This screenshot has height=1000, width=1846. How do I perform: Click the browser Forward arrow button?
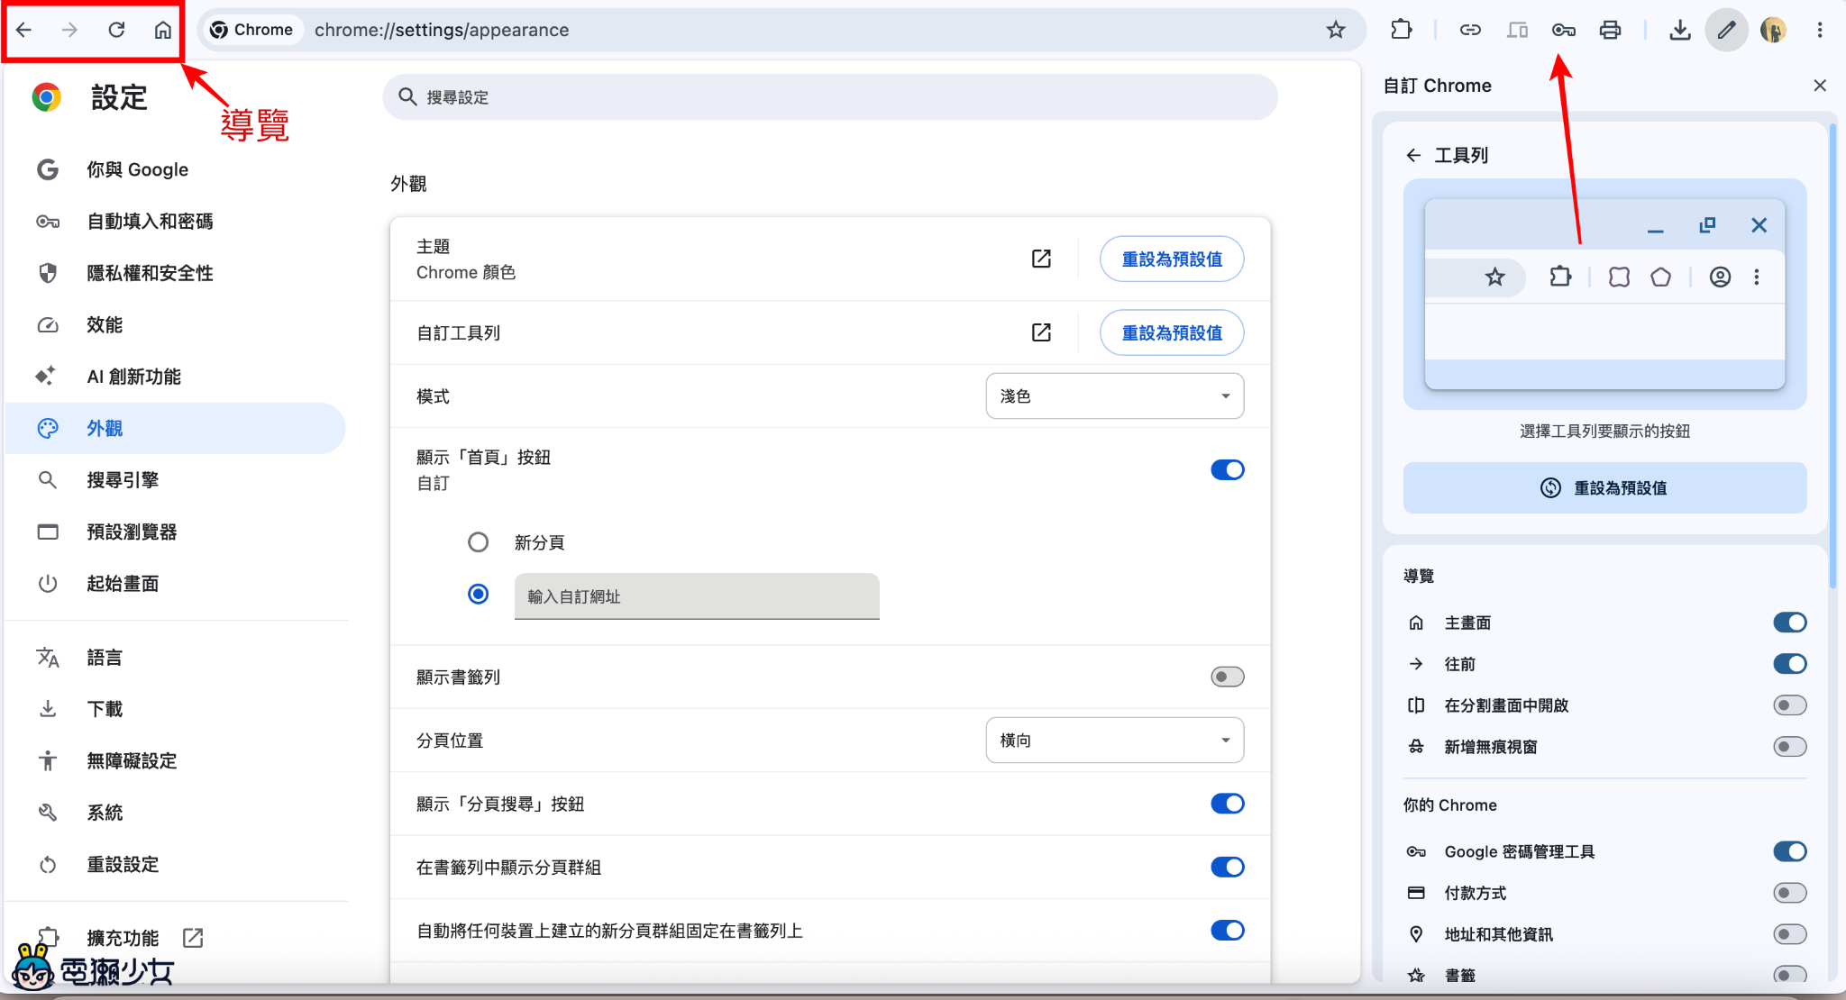click(69, 30)
